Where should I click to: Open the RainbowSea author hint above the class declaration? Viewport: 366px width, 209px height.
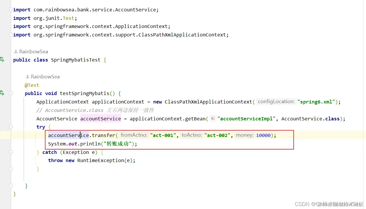pos(34,52)
